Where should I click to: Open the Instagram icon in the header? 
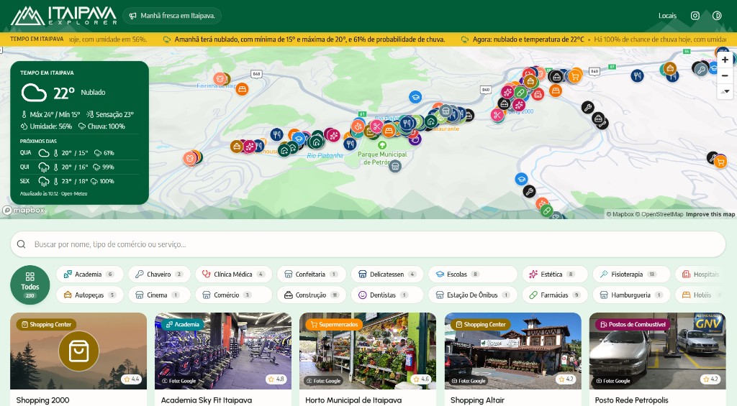point(695,16)
